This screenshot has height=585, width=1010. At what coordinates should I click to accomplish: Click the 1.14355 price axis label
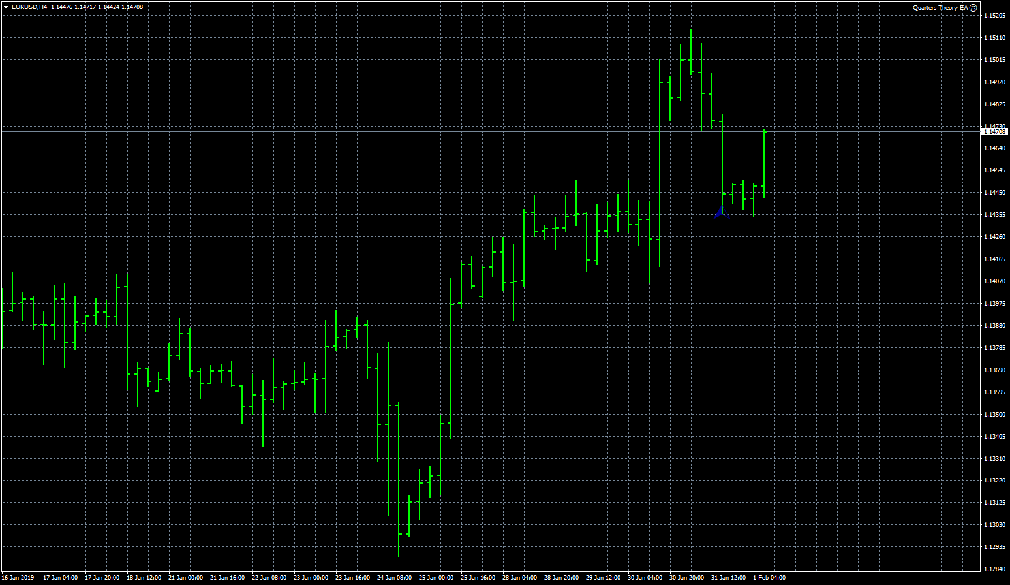[994, 215]
